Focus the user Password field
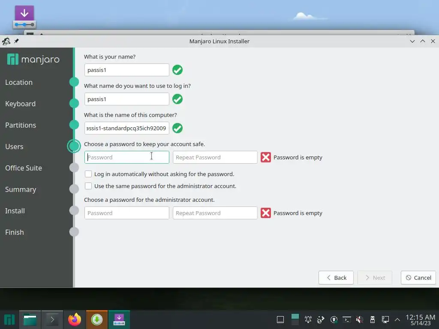 (x=127, y=157)
